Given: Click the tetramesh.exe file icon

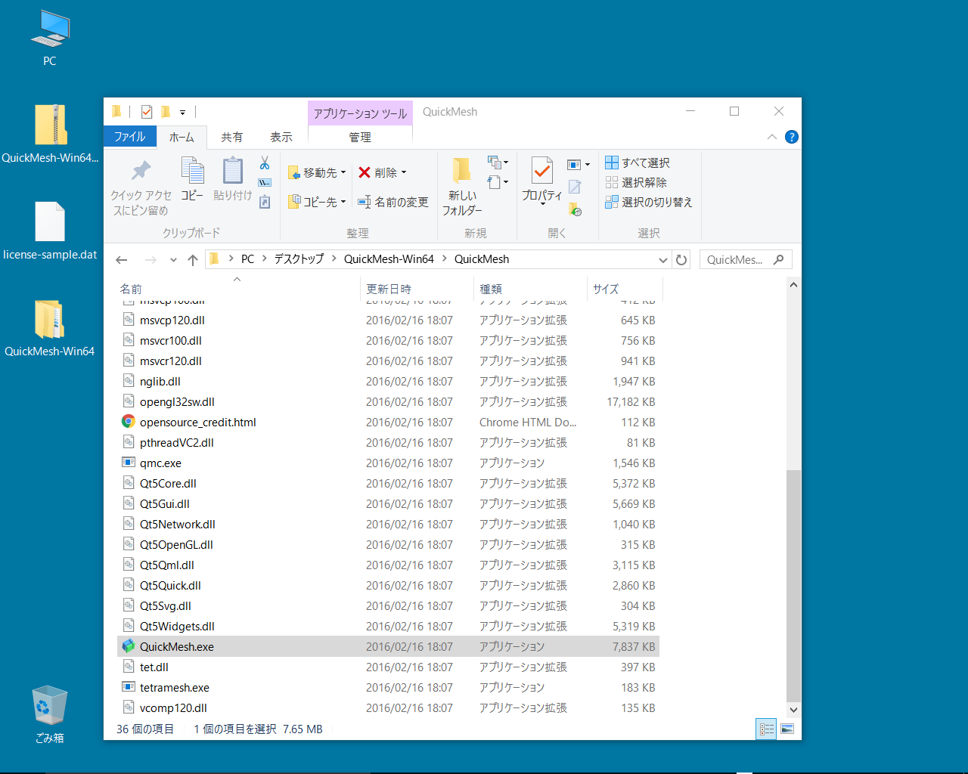Looking at the screenshot, I should (129, 687).
